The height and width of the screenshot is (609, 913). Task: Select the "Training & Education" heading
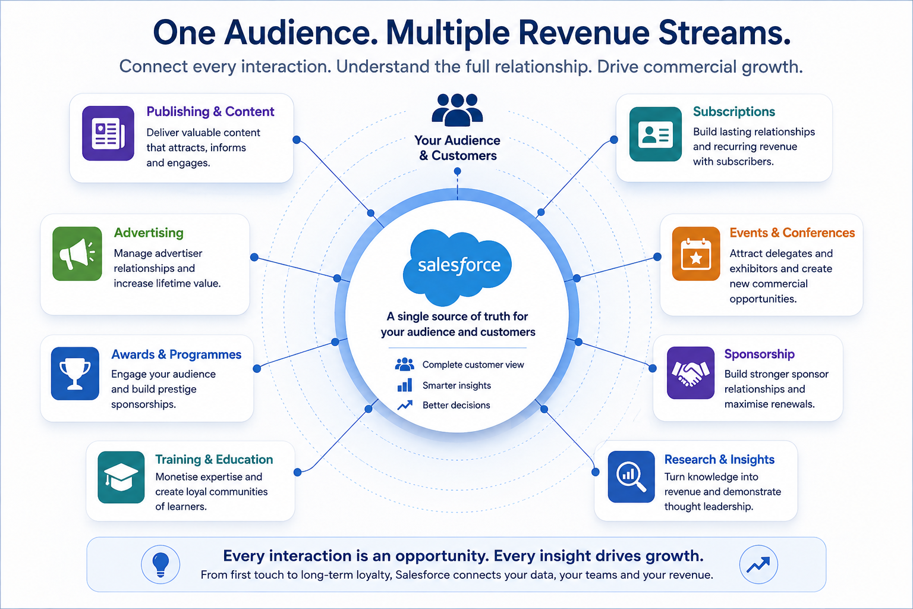pos(214,459)
